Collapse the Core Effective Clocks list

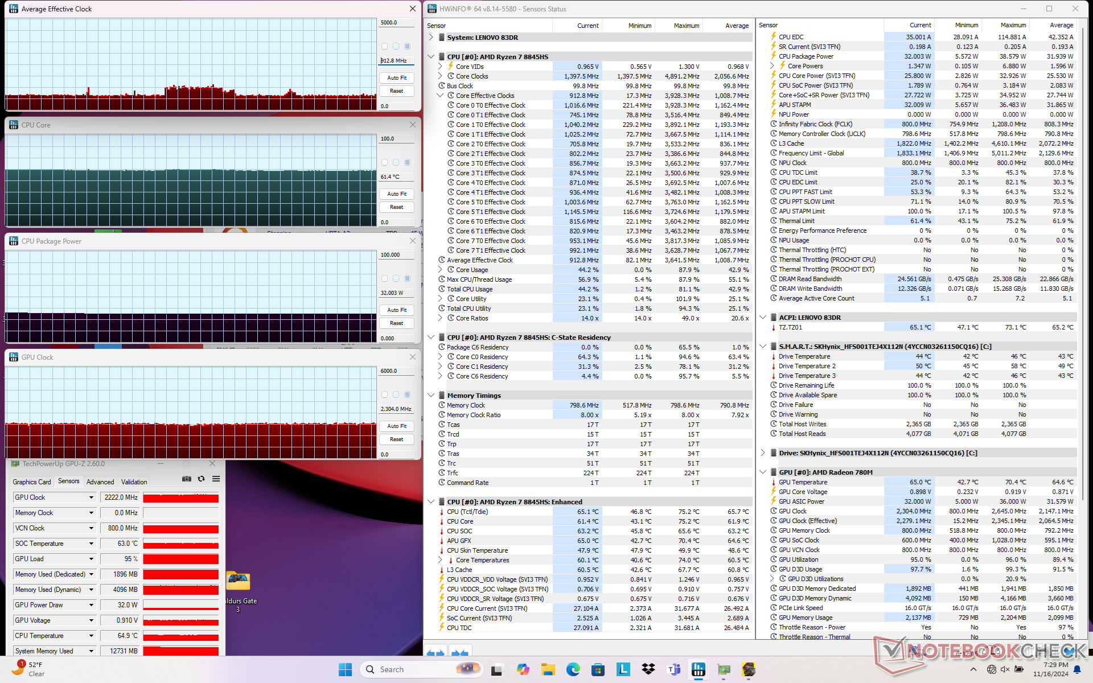[x=440, y=96]
